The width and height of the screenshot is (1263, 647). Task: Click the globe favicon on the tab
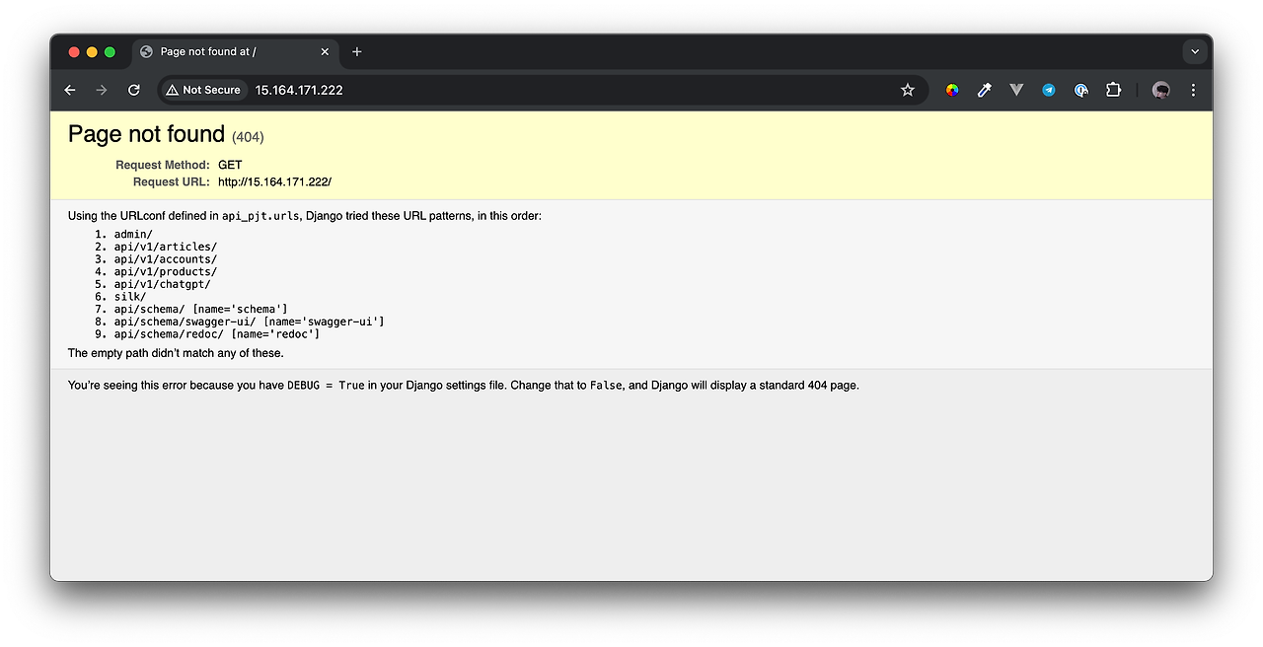146,51
